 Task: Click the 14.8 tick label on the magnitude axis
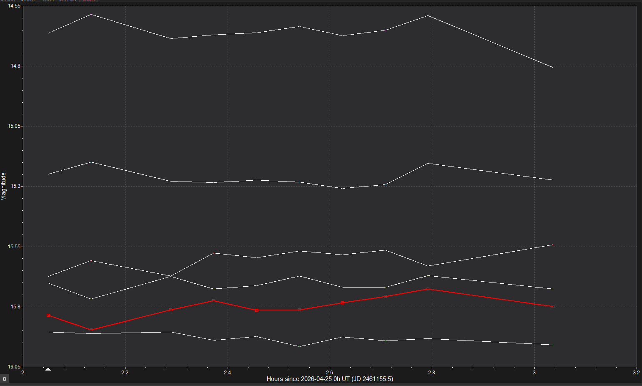coord(15,66)
